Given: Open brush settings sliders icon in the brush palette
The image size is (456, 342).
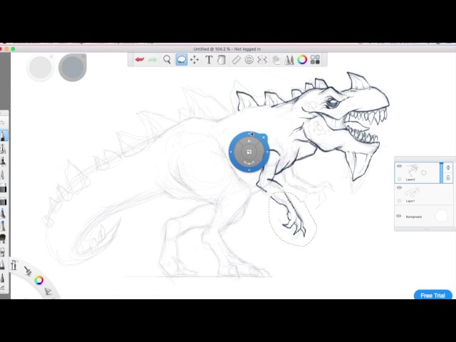Looking at the screenshot, I should click(3, 123).
